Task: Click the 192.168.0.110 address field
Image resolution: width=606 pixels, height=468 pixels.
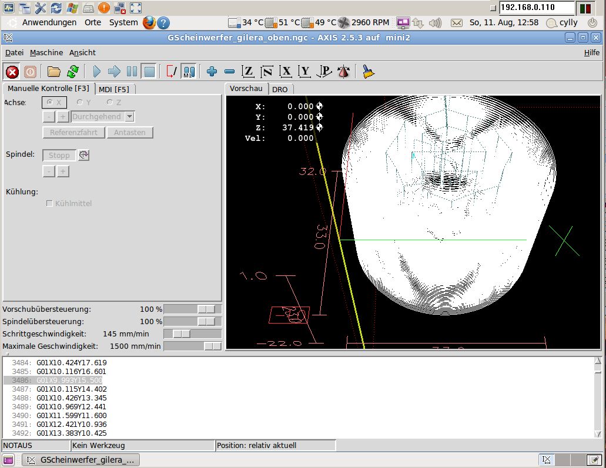Action: click(x=537, y=7)
